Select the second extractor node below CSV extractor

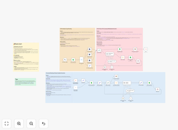click(x=90, y=55)
